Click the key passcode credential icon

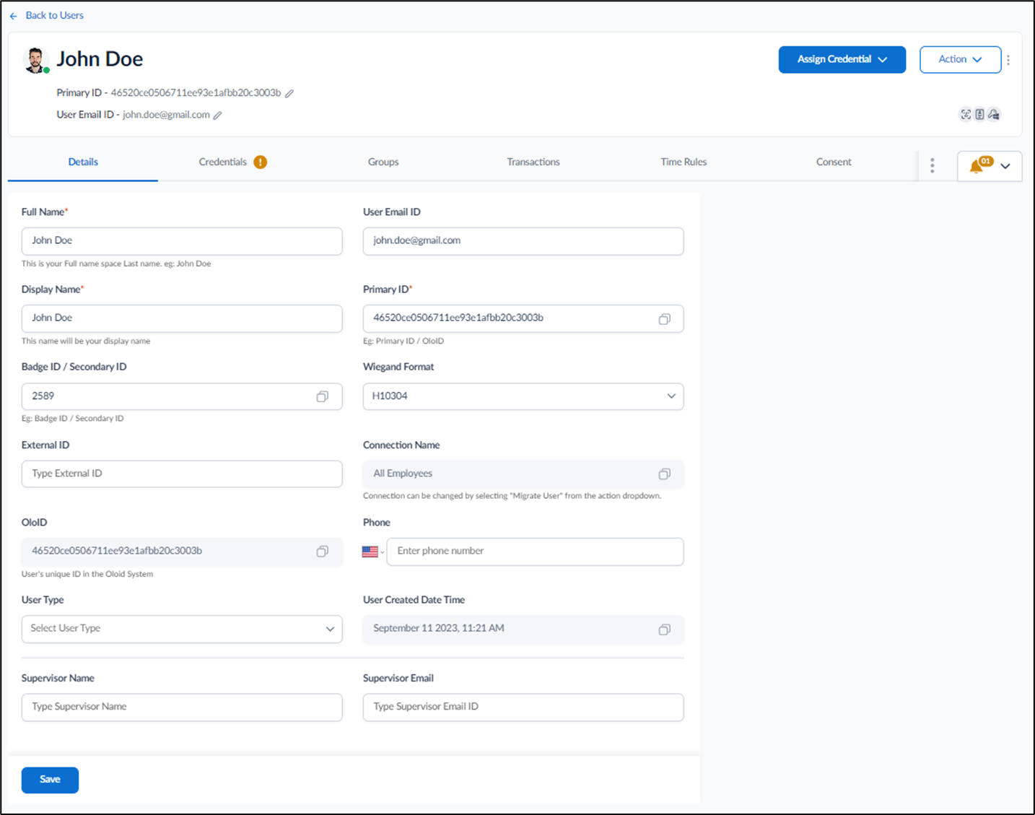coord(994,114)
